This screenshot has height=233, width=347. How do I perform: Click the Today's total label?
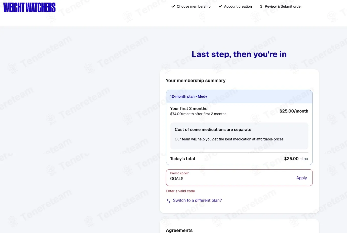click(183, 159)
